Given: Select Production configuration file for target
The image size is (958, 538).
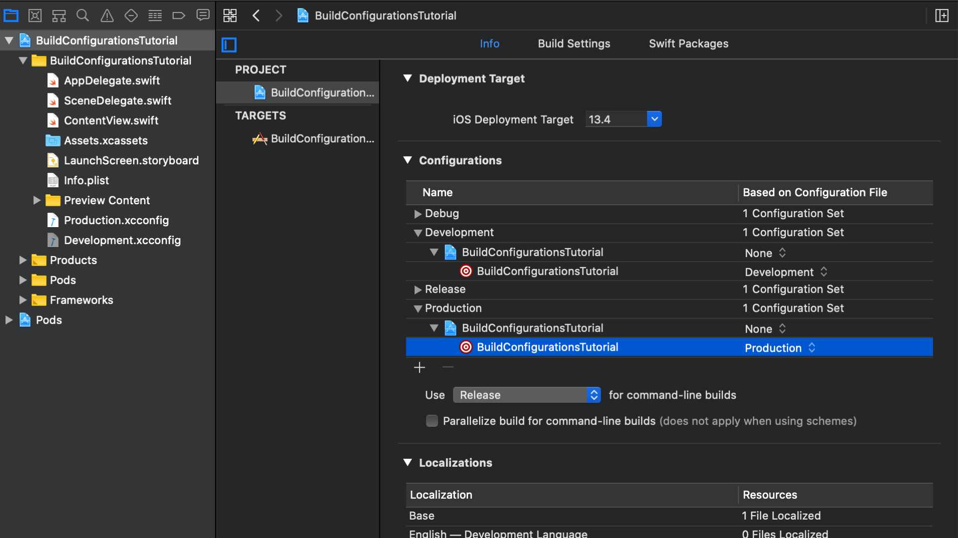Looking at the screenshot, I should (x=780, y=347).
